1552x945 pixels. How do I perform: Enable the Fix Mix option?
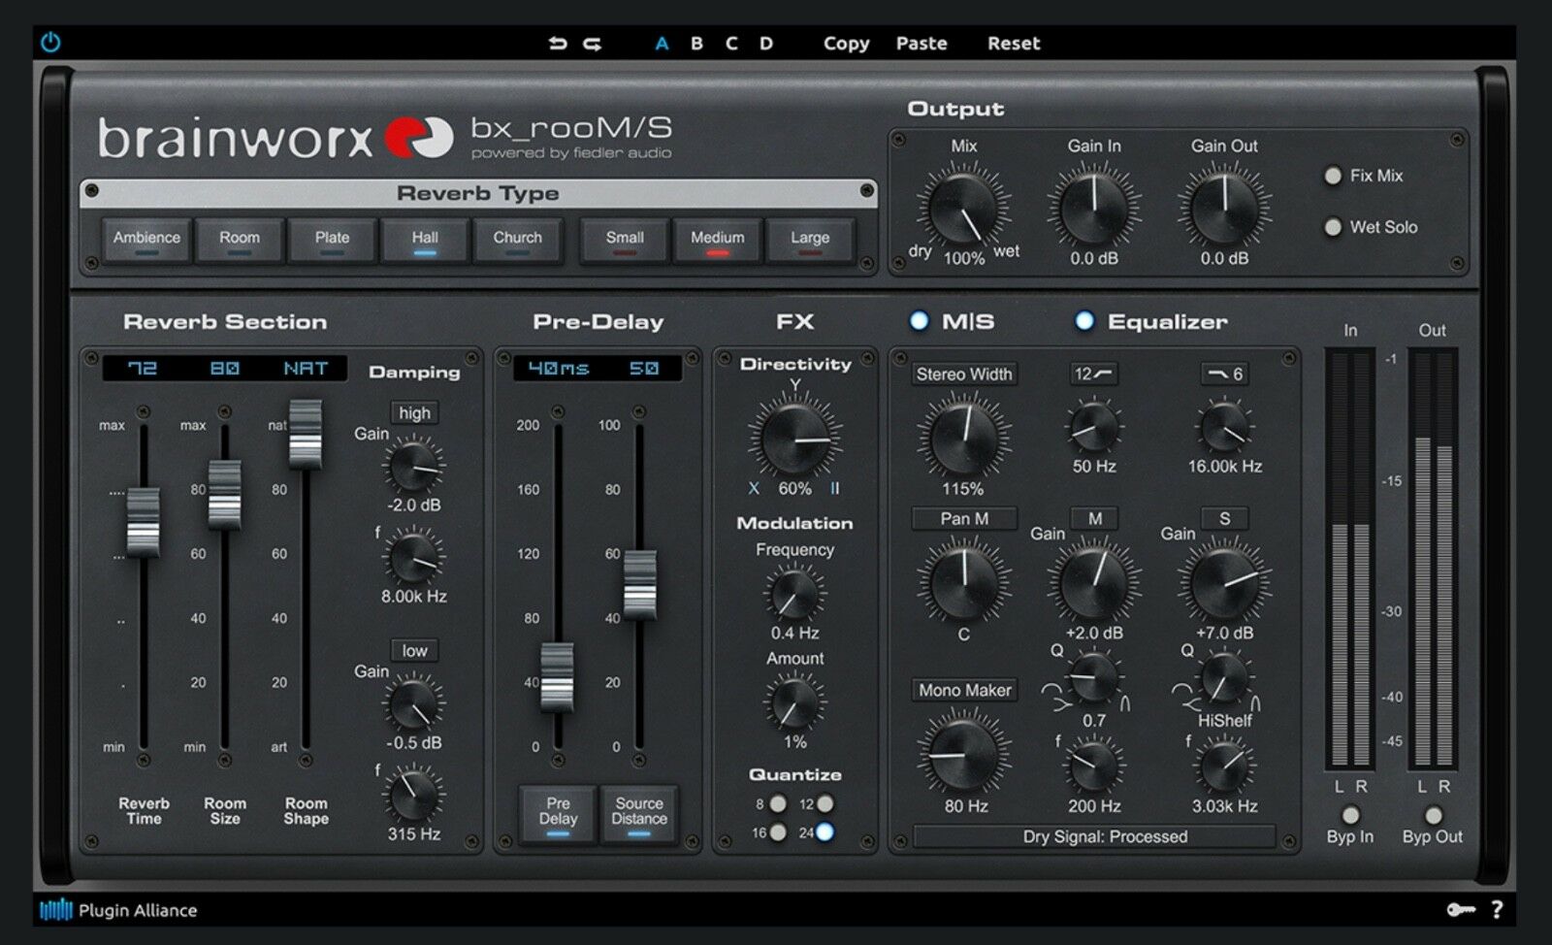(1334, 176)
